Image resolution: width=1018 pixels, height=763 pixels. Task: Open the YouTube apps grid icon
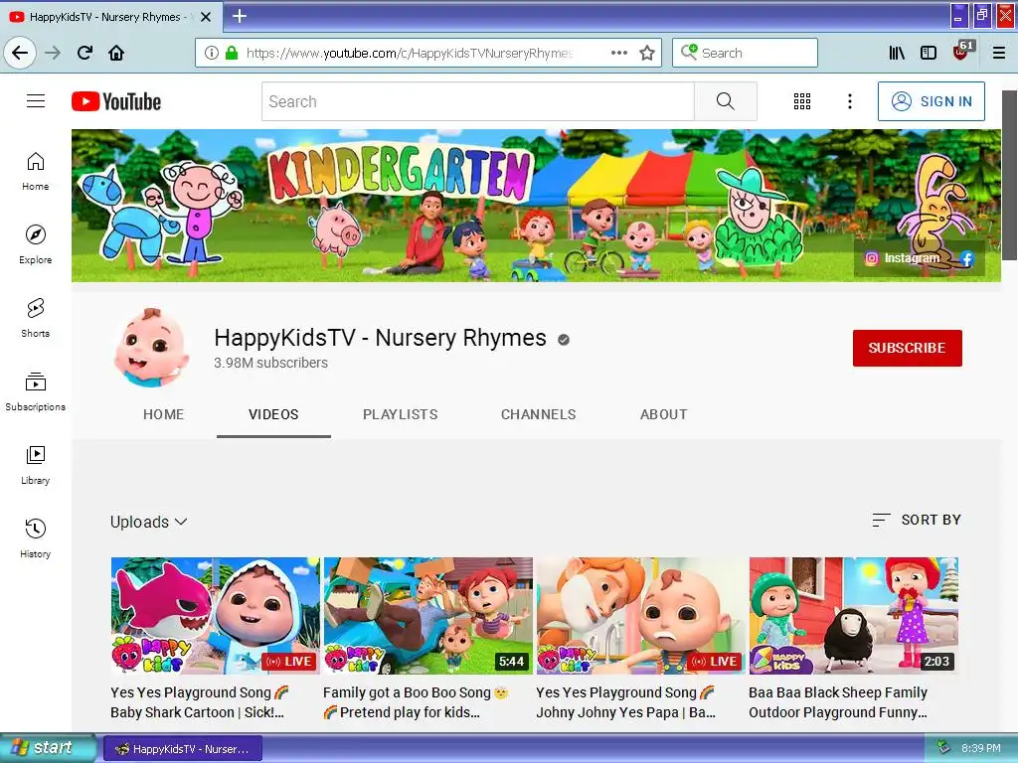802,101
